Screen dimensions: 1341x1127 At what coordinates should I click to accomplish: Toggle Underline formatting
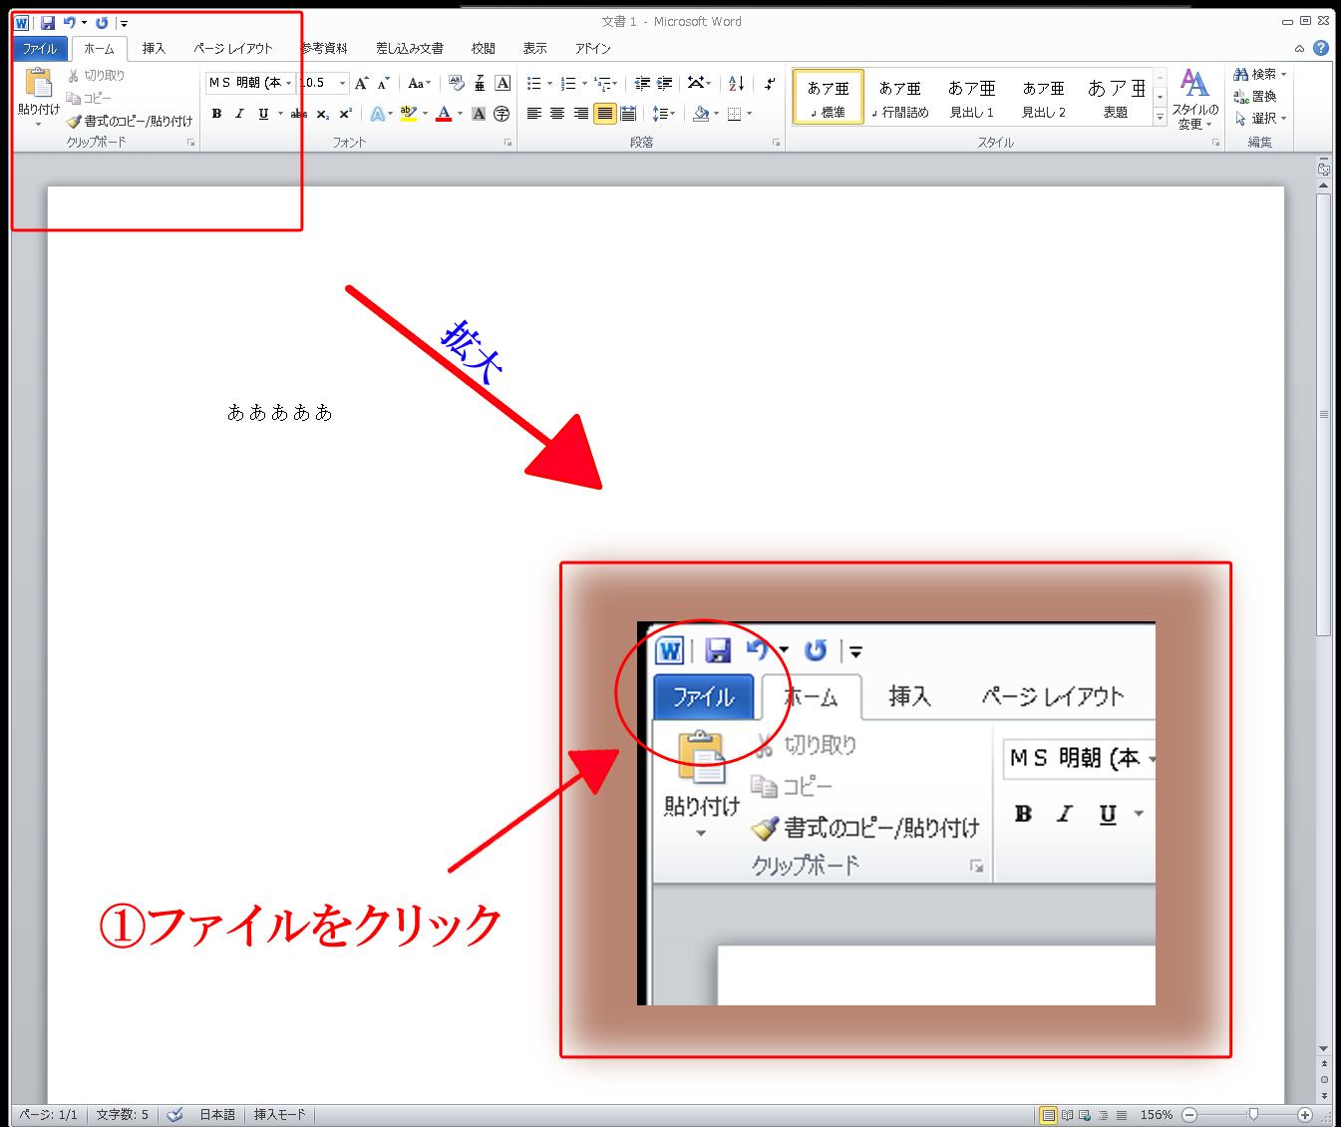263,114
